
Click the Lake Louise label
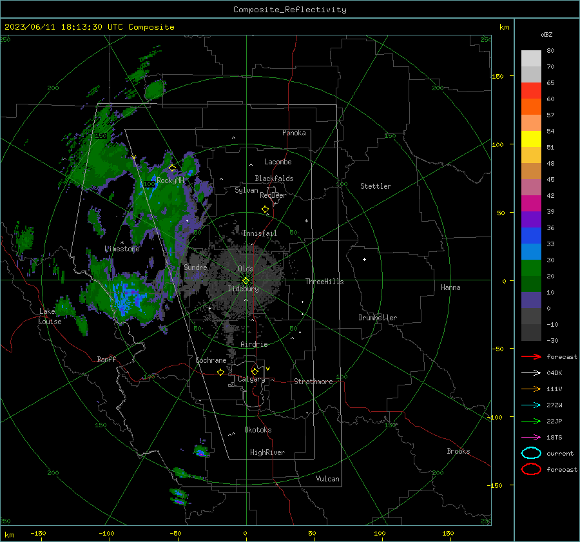click(50, 316)
